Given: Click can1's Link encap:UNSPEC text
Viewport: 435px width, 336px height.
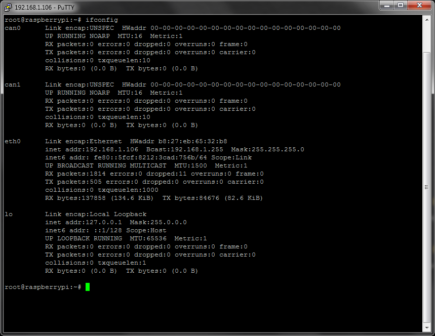Looking at the screenshot, I should [80, 85].
